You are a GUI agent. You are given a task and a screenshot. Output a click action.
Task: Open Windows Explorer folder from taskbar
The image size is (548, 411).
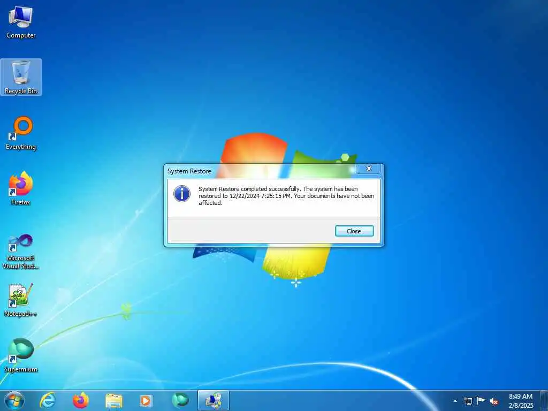tap(114, 400)
